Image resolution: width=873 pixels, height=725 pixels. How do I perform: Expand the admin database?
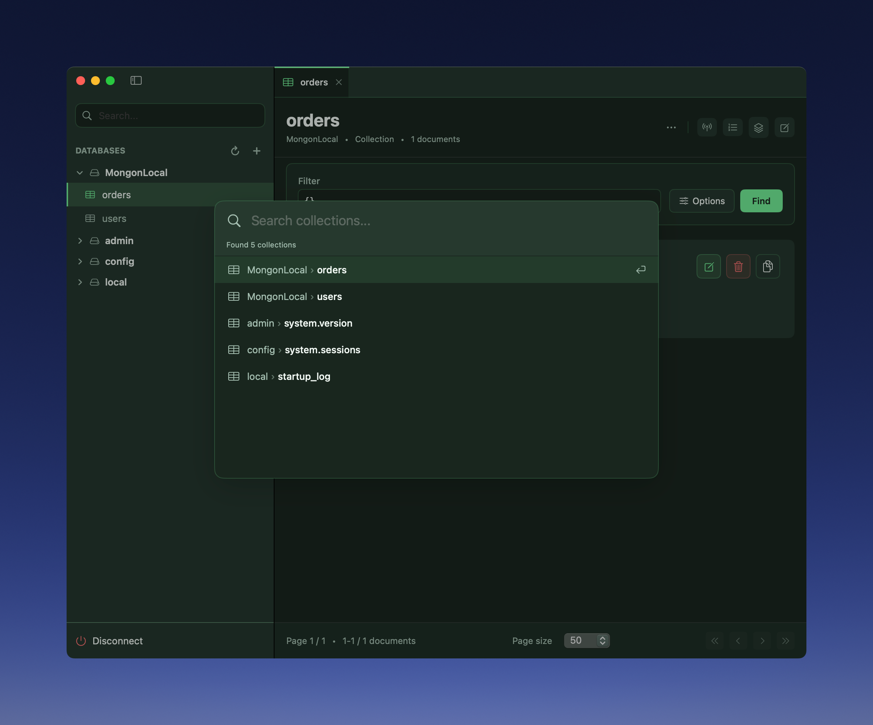80,241
